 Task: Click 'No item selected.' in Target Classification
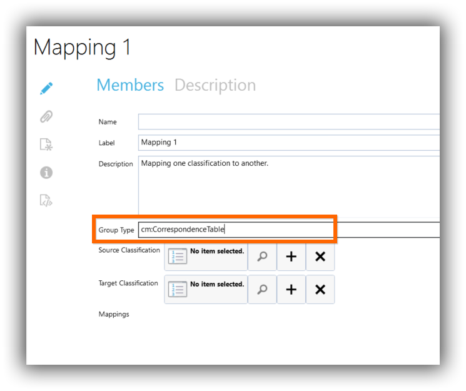click(217, 284)
